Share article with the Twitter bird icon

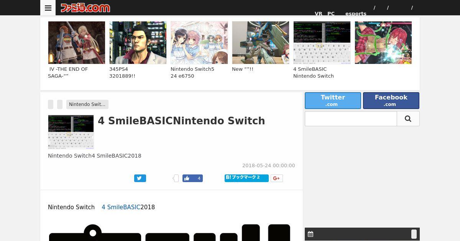click(x=140, y=178)
